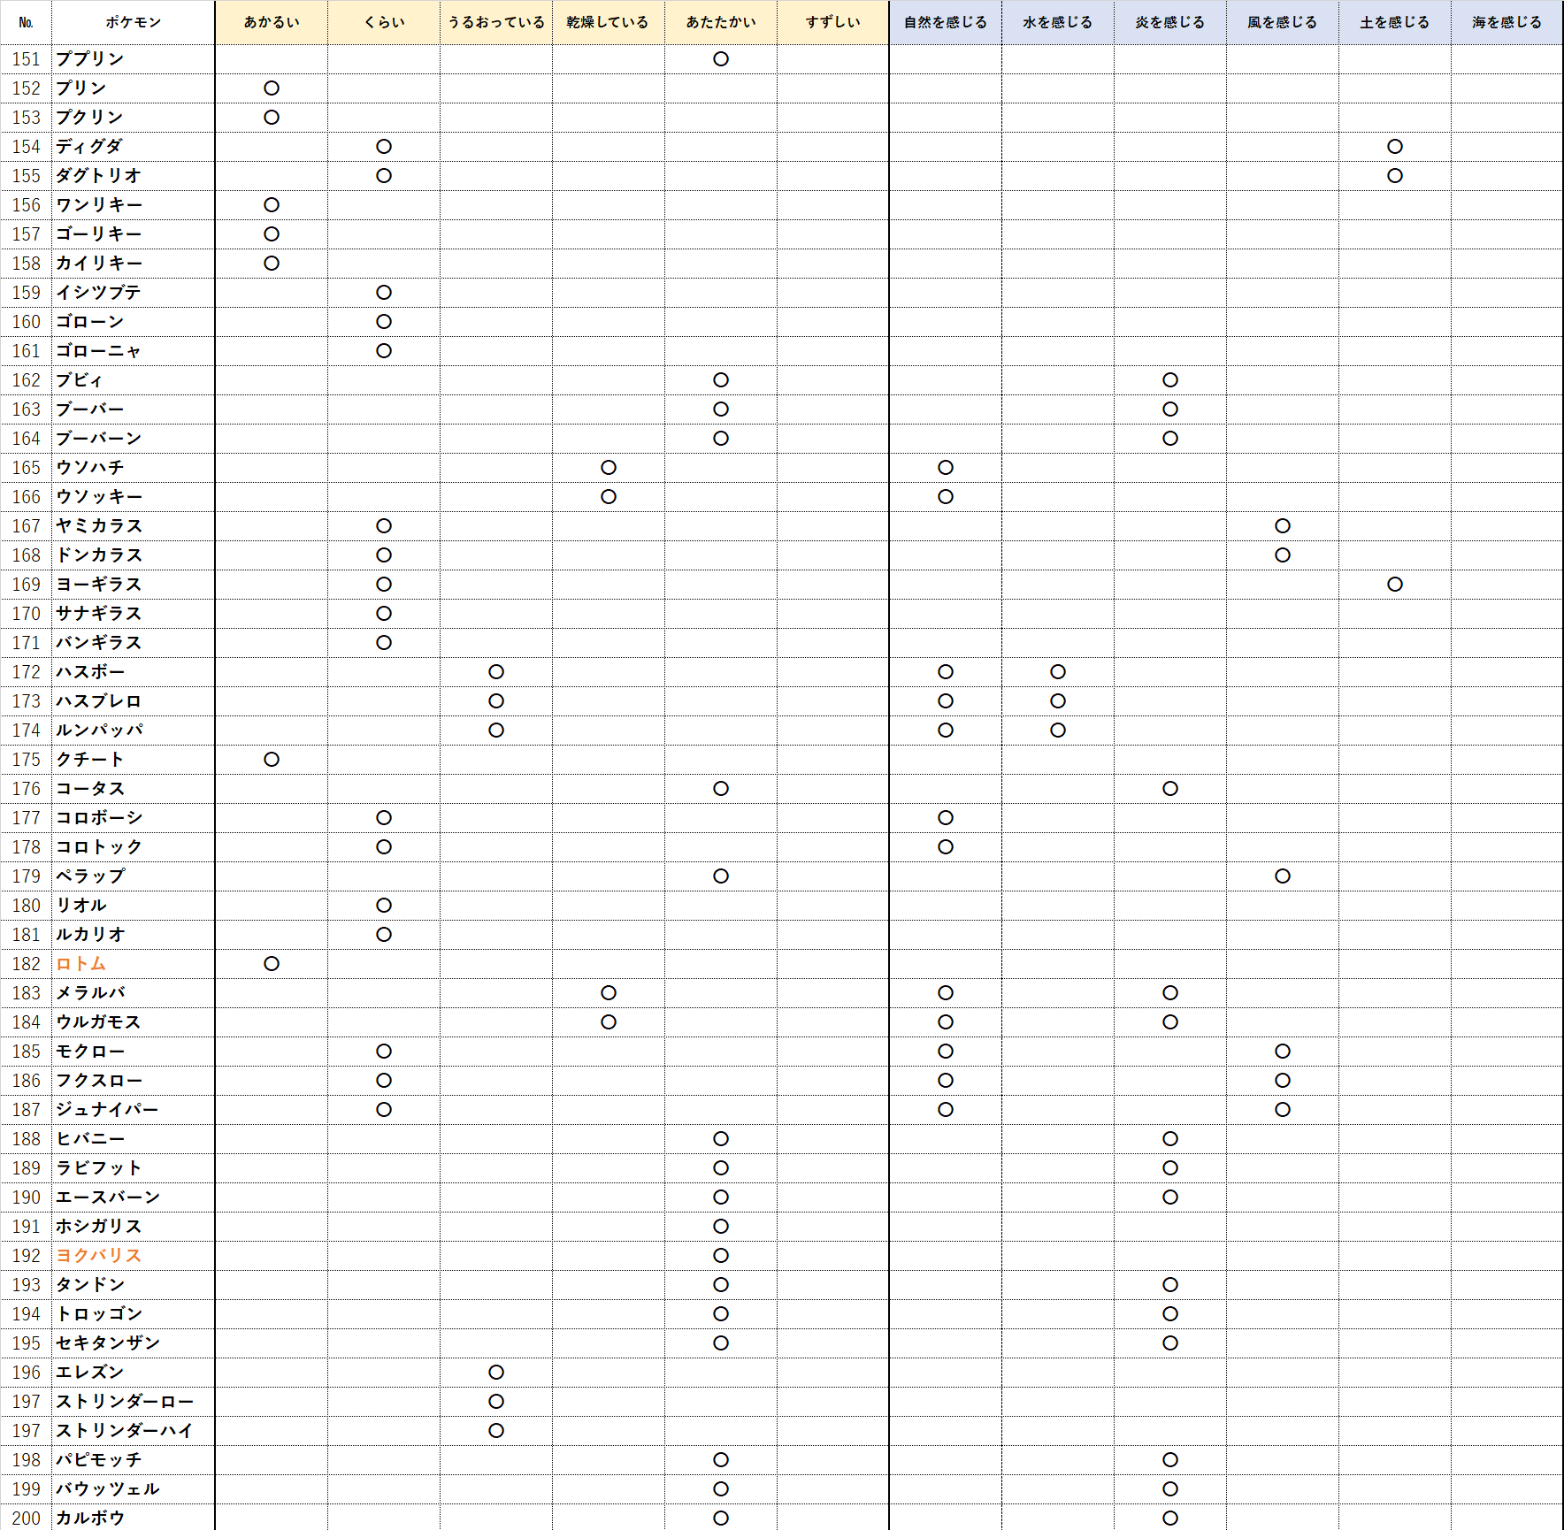Select the 海を感じる column header
The height and width of the screenshot is (1530, 1564).
tap(1506, 22)
